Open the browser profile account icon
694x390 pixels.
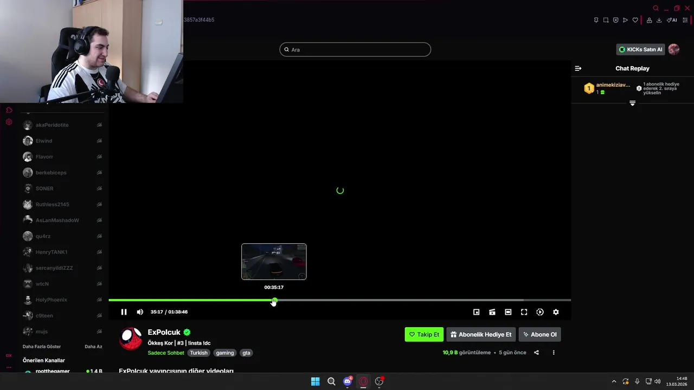pyautogui.click(x=649, y=20)
